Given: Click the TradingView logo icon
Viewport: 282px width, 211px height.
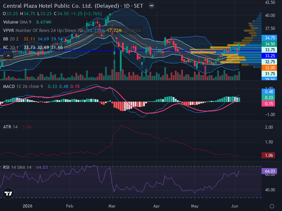Looking at the screenshot, I should point(8,193).
